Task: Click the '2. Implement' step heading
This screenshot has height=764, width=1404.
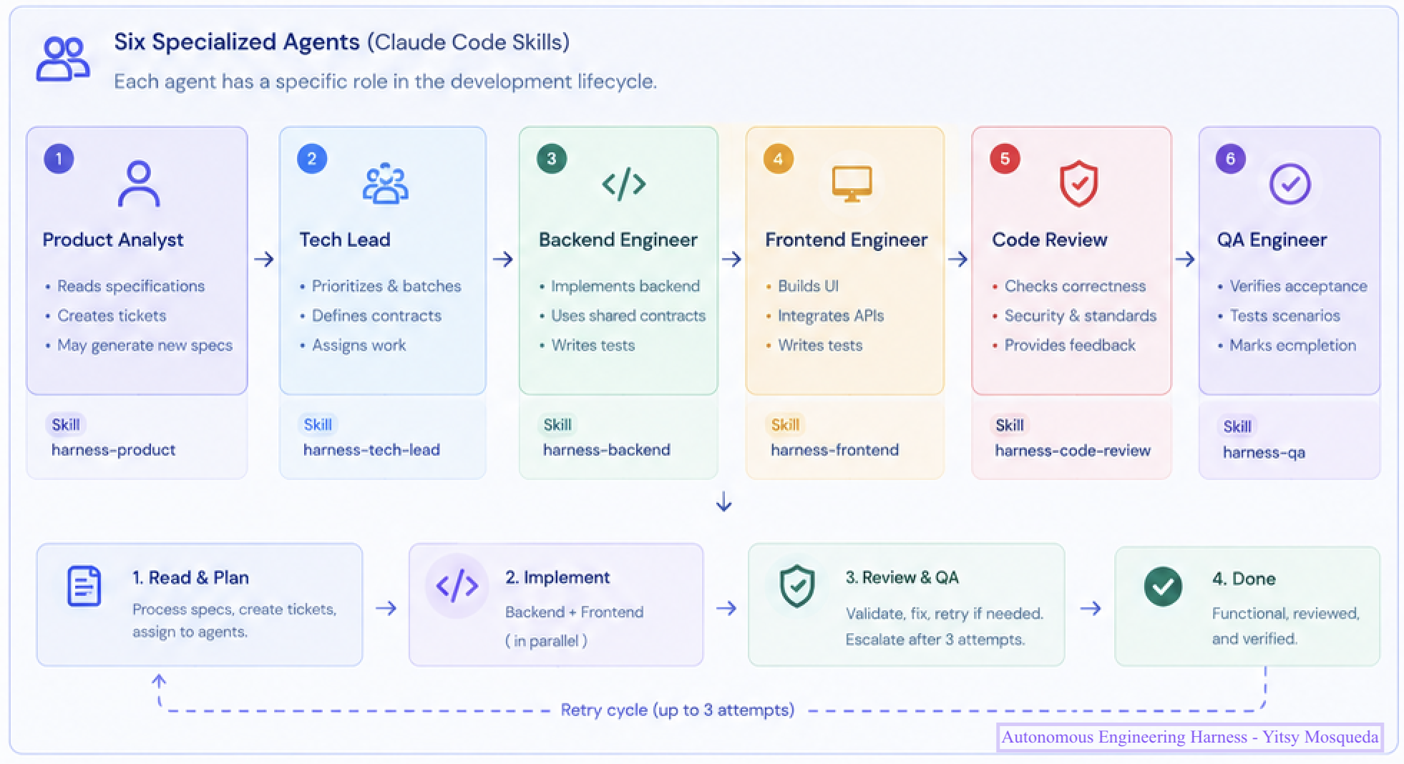Action: (557, 577)
